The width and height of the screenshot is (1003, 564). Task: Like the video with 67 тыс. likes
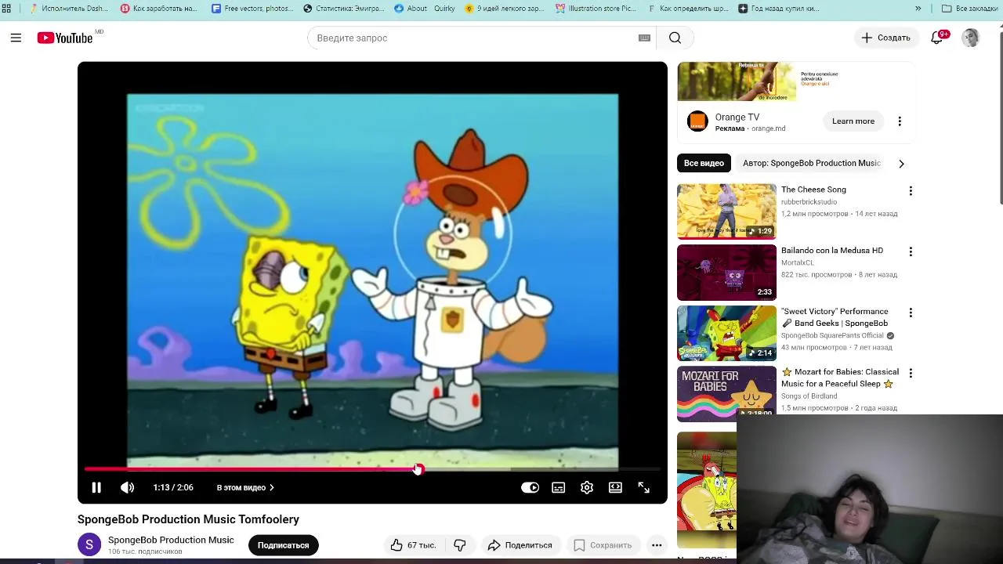[414, 545]
